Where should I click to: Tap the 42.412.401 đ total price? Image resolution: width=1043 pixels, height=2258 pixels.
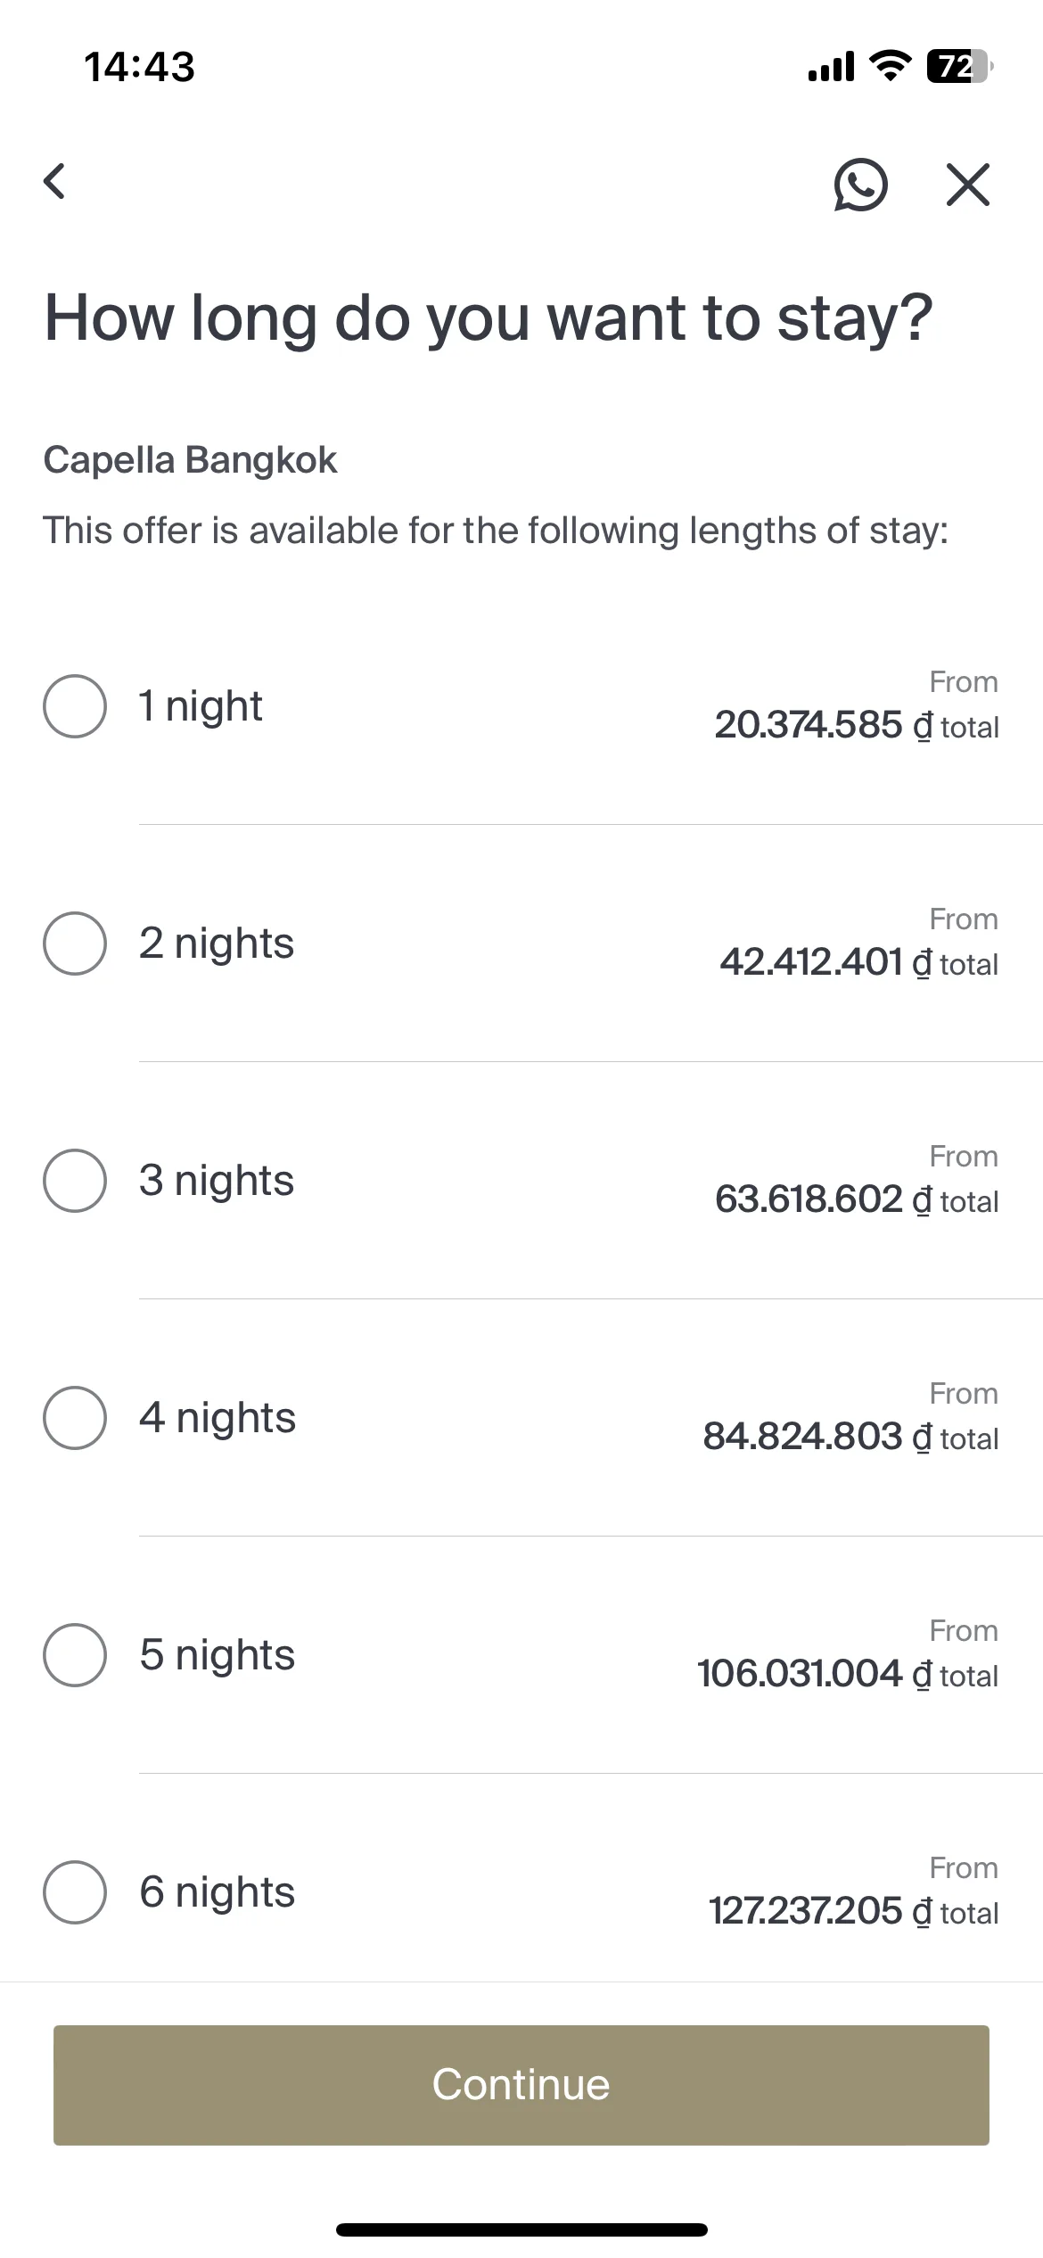[859, 962]
